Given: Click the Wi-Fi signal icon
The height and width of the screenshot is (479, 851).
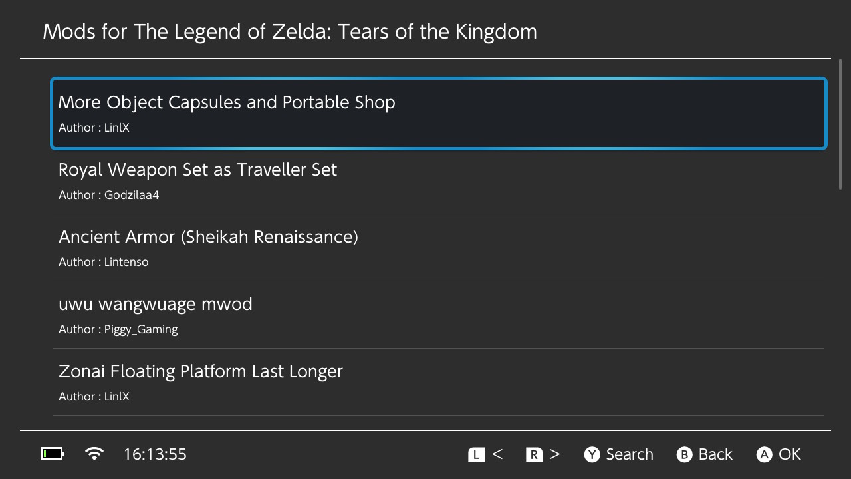Looking at the screenshot, I should (x=94, y=454).
